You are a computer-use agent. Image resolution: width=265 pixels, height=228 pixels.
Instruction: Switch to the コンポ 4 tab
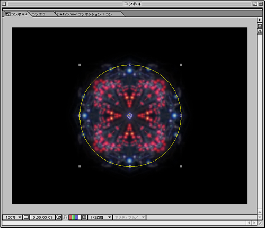(x=17, y=14)
